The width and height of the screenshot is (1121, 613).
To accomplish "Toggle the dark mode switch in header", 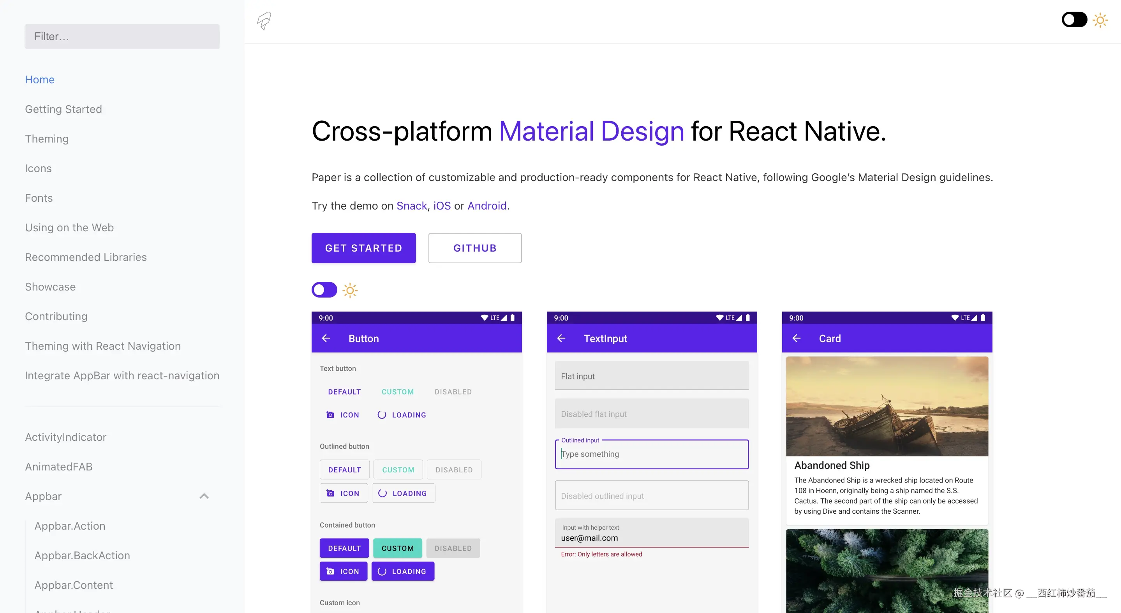I will click(1074, 20).
